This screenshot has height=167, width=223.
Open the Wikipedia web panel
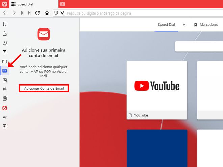[4, 117]
